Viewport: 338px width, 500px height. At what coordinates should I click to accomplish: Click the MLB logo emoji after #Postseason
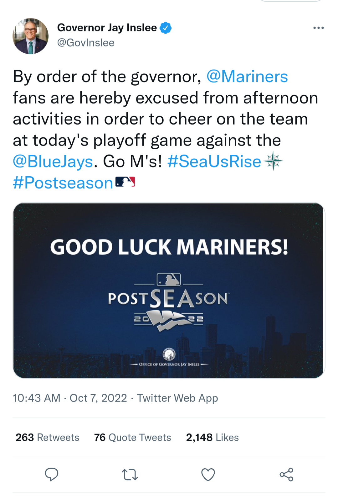[125, 182]
